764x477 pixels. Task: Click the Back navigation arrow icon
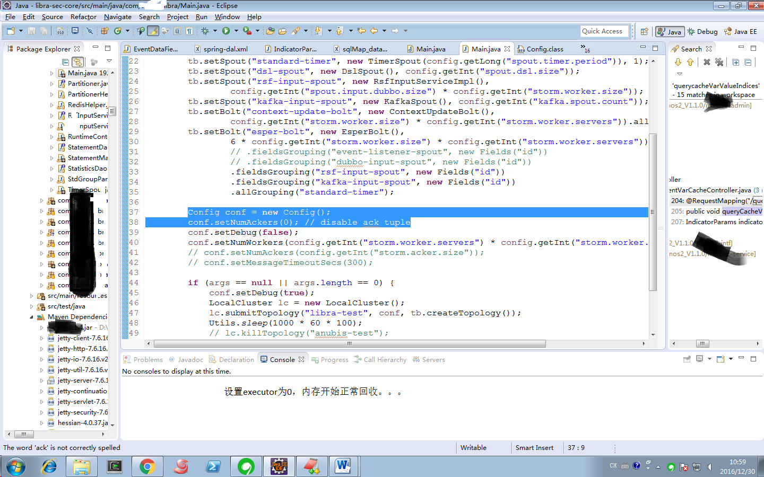tap(374, 31)
